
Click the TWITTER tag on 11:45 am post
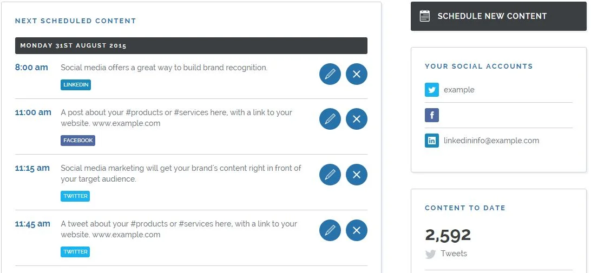[75, 252]
